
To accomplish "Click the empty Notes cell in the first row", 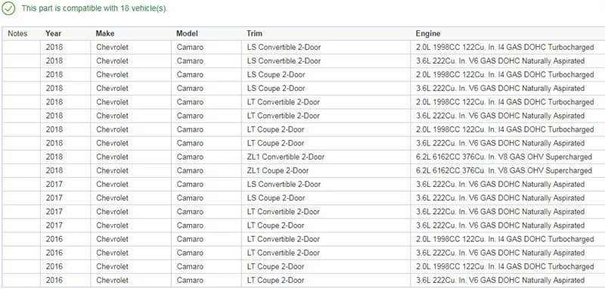I will point(21,48).
